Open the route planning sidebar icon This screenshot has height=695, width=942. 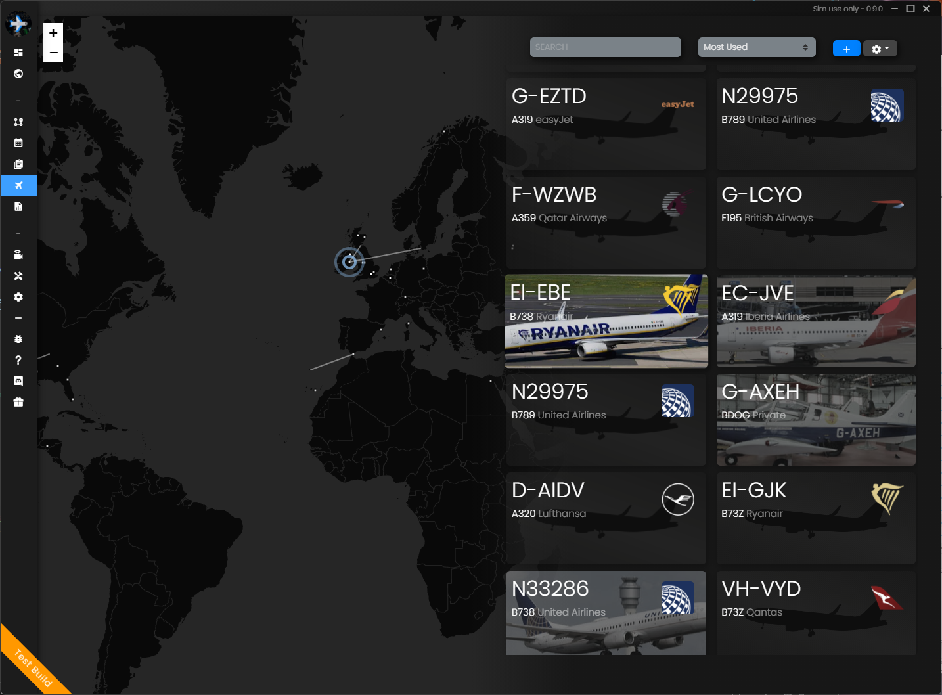[x=18, y=122]
